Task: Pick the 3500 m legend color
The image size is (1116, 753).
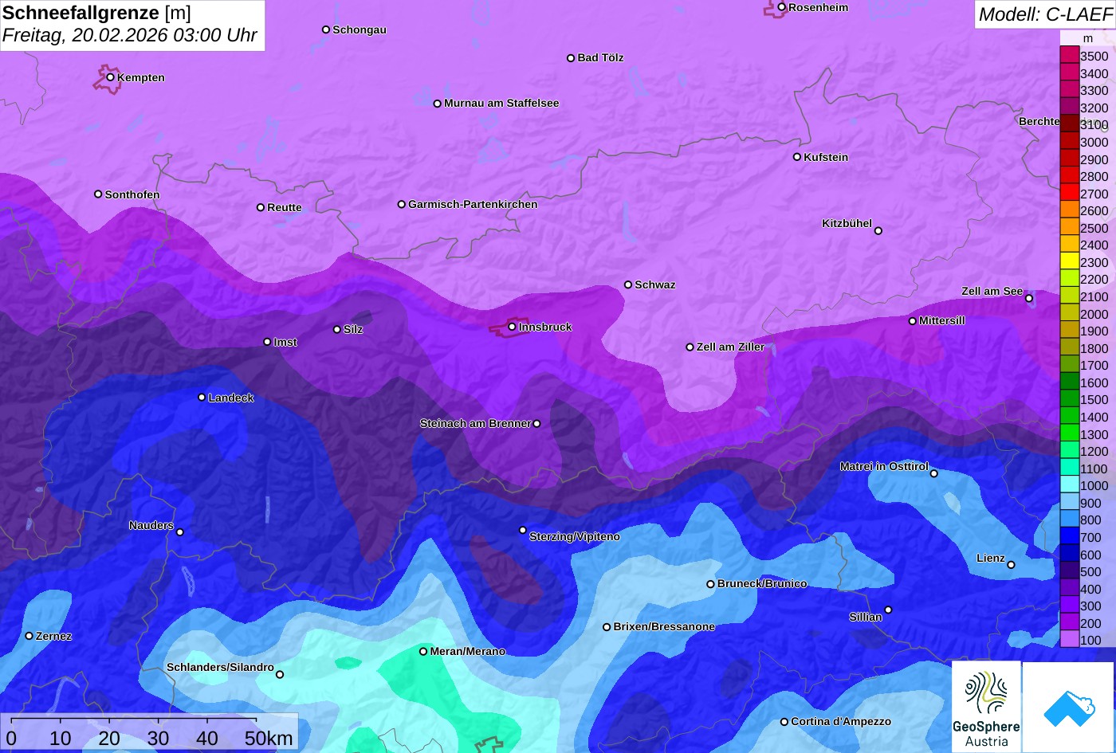Action: (x=1069, y=56)
